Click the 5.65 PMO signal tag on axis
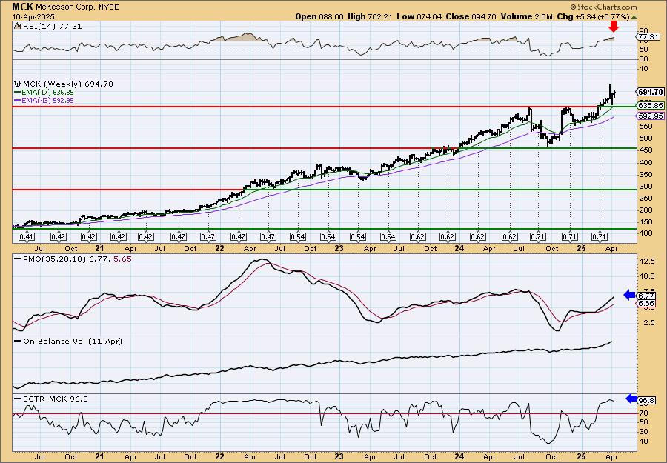Viewport: 667px width, 463px height. pos(646,303)
